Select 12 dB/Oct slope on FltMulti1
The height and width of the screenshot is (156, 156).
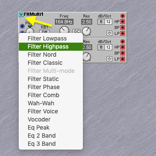pos(108,22)
